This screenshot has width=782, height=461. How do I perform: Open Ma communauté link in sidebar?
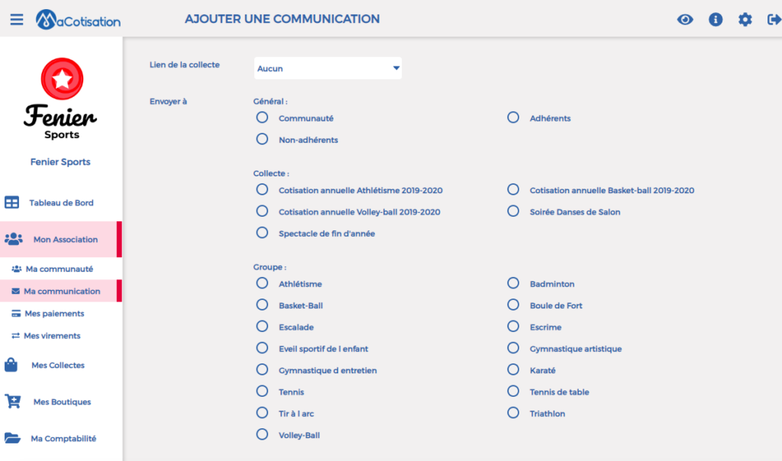tap(59, 269)
